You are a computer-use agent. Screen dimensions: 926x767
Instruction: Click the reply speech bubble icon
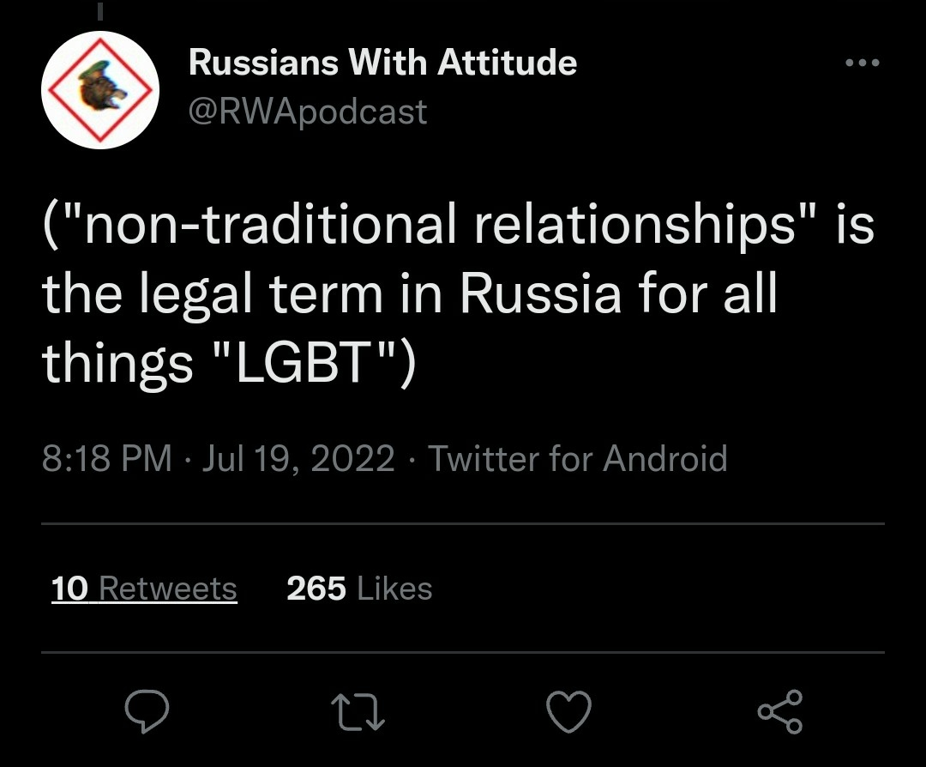(x=147, y=710)
